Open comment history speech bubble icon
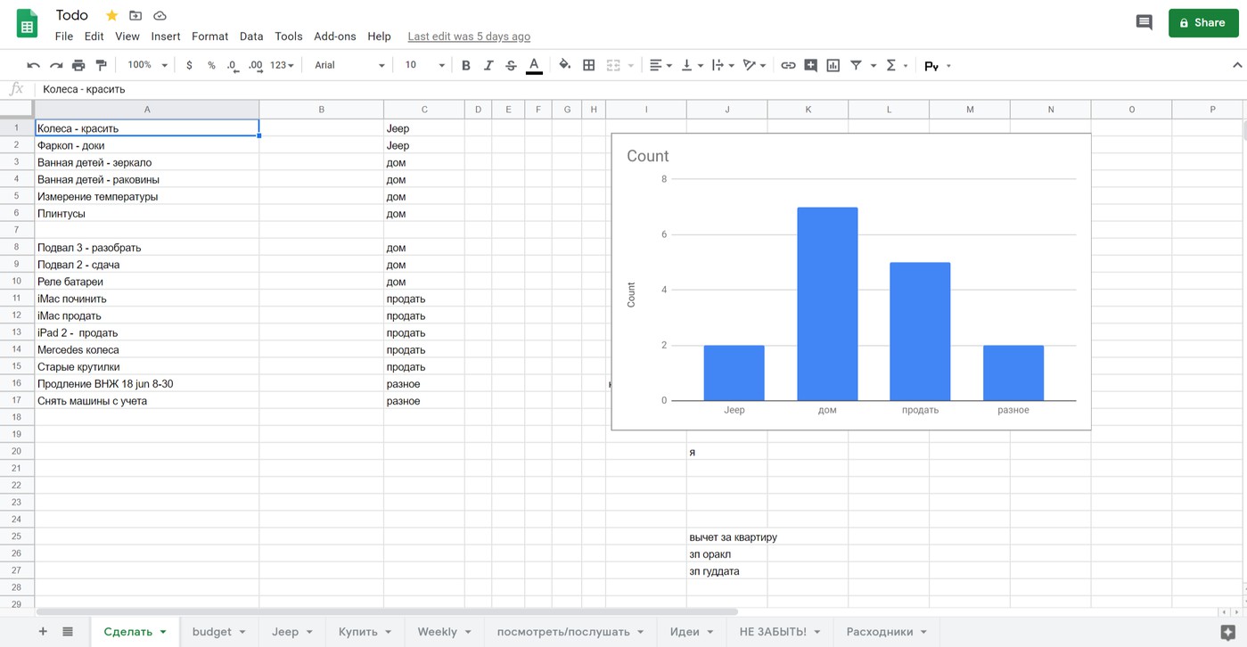1247x647 pixels. click(1144, 22)
